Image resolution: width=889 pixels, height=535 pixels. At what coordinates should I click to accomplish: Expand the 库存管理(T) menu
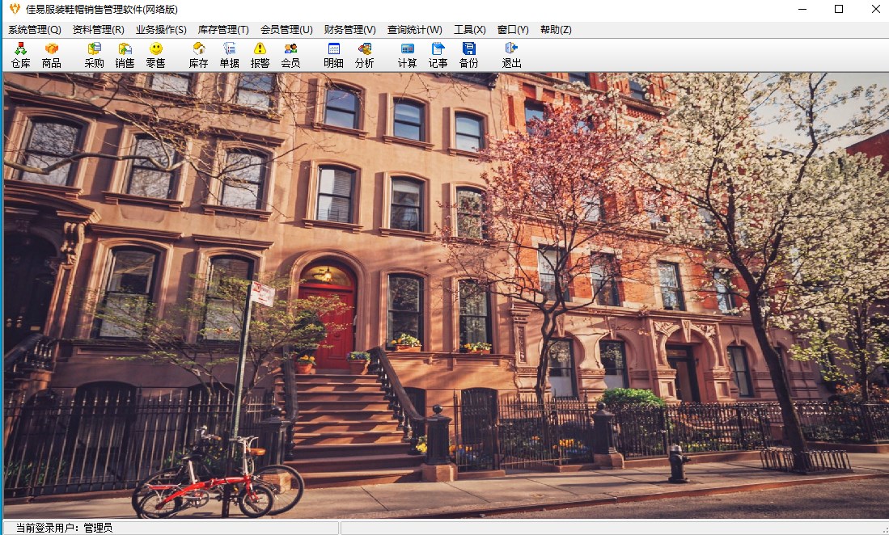click(x=223, y=30)
